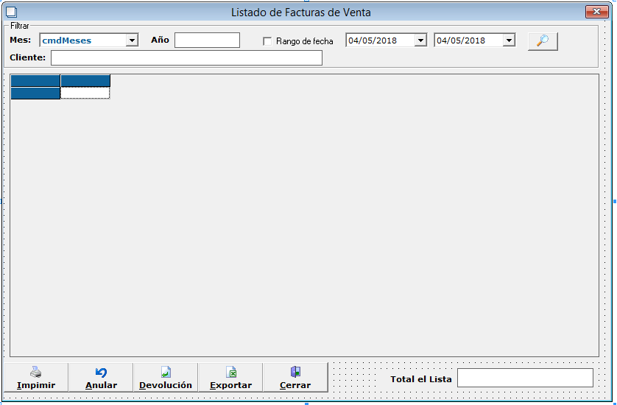Image resolution: width=617 pixels, height=405 pixels.
Task: Click into the Año input field
Action: coord(207,40)
